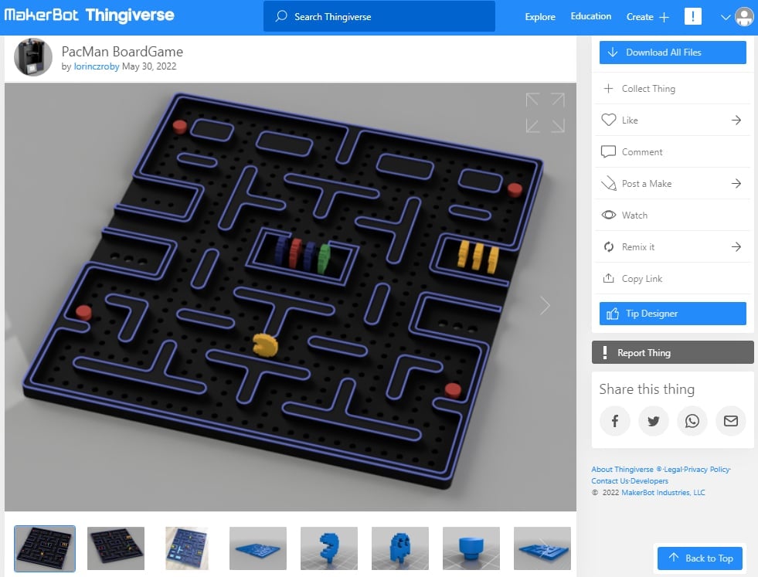Select the blue ghost piece thumbnail
The height and width of the screenshot is (577, 758).
click(399, 548)
